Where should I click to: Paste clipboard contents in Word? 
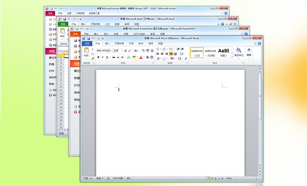(x=86, y=53)
